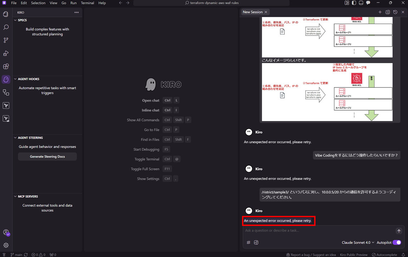Click the KIRO panel more actions ellipsis
The image size is (408, 257).
pos(77,12)
